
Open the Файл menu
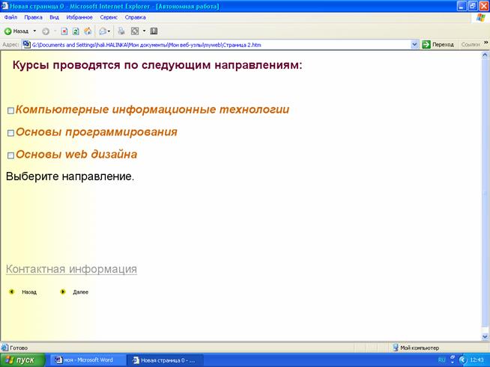point(10,16)
